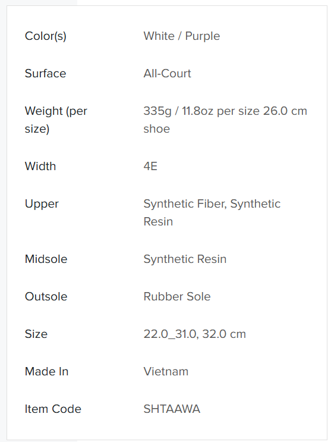The image size is (331, 442).
Task: Click the Surface label
Action: 45,73
